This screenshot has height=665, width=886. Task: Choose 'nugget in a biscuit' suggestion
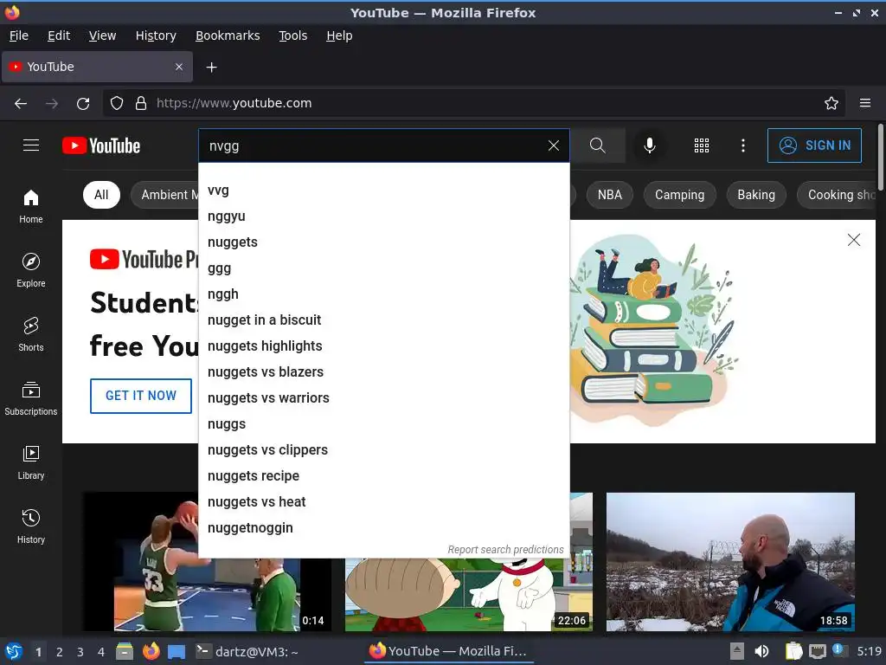click(x=383, y=320)
